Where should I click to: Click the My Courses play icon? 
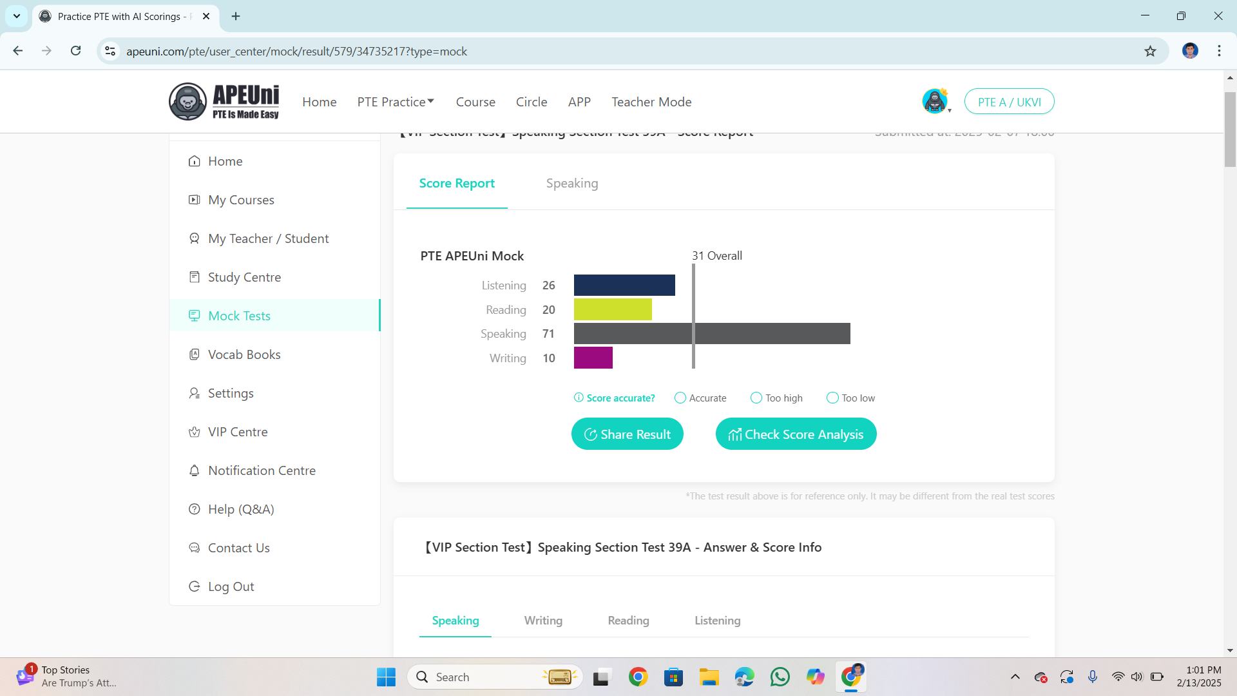click(194, 200)
